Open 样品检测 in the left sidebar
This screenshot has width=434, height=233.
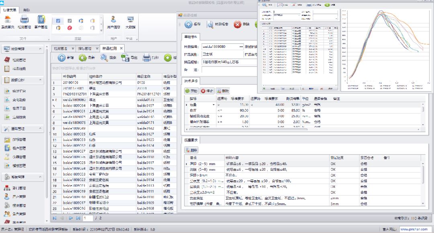[16, 68]
